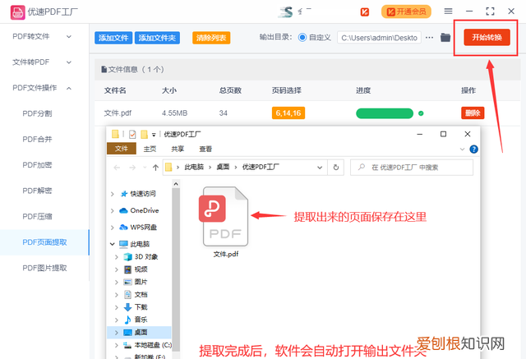The image size is (526, 359).
Task: Click the Explorer help question mark icon
Action: [473, 150]
